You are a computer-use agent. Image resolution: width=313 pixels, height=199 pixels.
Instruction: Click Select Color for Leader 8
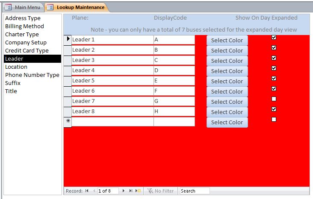click(x=227, y=112)
